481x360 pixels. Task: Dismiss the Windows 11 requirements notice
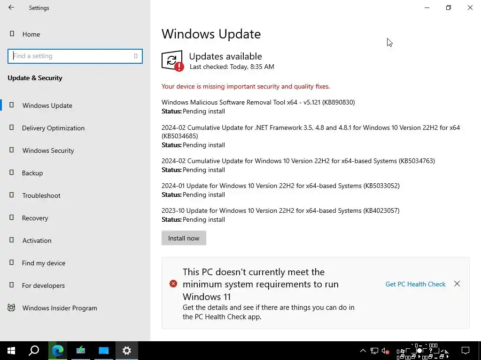[x=457, y=284]
